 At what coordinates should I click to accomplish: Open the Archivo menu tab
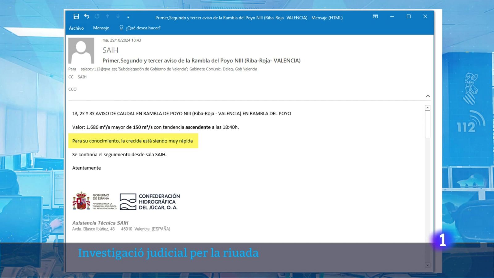pos(76,28)
